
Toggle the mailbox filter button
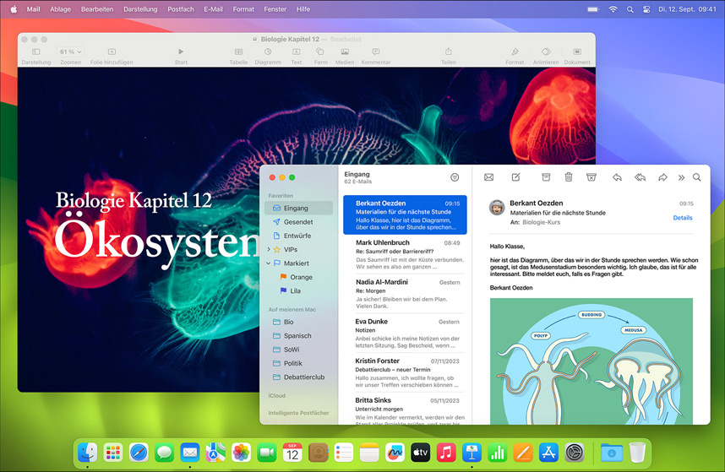point(455,177)
